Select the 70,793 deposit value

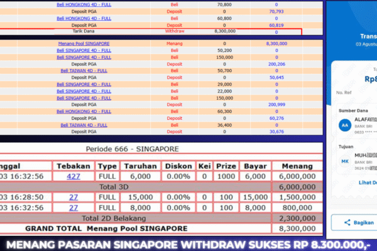(x=276, y=11)
